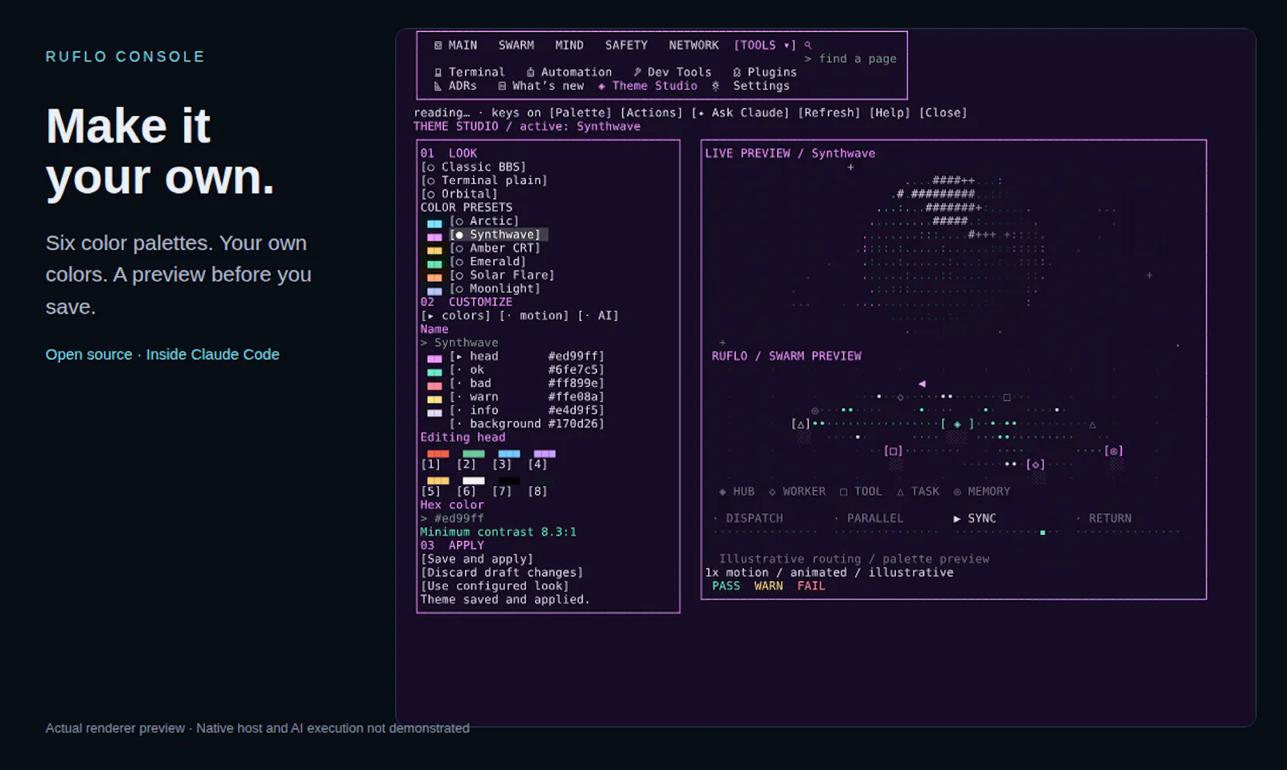Select the Classic BBS look
Screen dimensions: 1287x770
[x=473, y=167]
